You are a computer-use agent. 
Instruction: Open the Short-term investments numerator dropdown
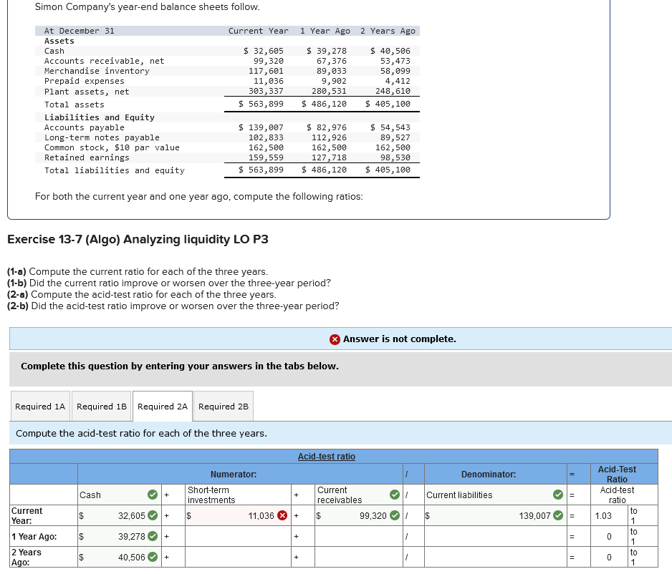tap(238, 495)
